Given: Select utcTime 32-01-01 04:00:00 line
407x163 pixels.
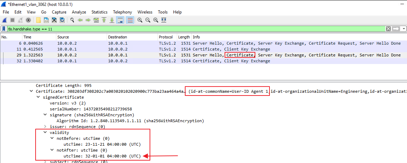Looking at the screenshot, I should coord(102,156).
